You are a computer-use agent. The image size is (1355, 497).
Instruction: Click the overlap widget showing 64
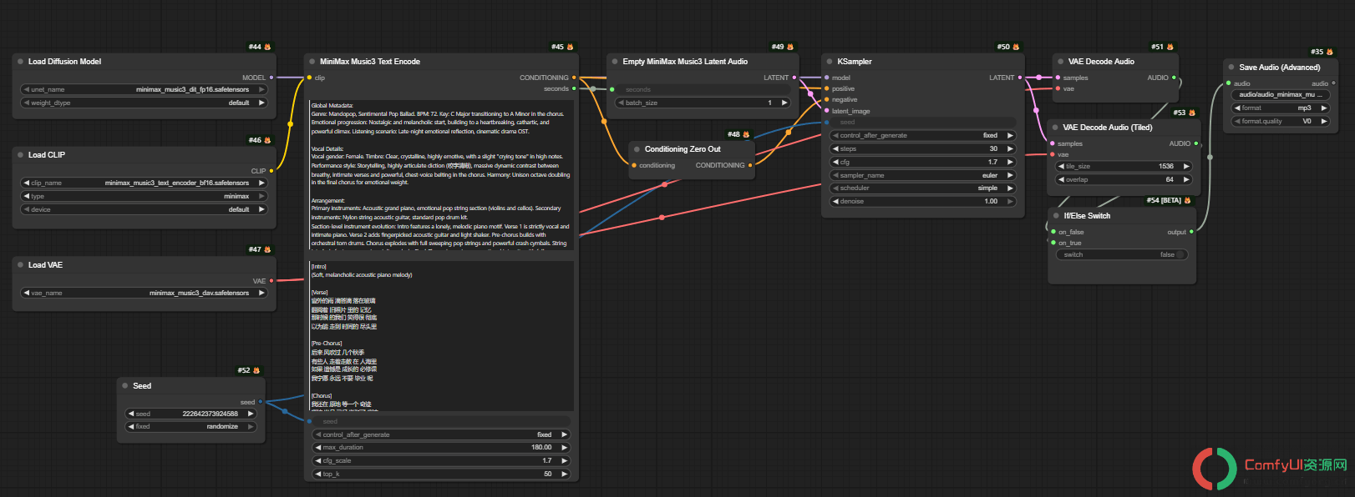click(x=1123, y=179)
